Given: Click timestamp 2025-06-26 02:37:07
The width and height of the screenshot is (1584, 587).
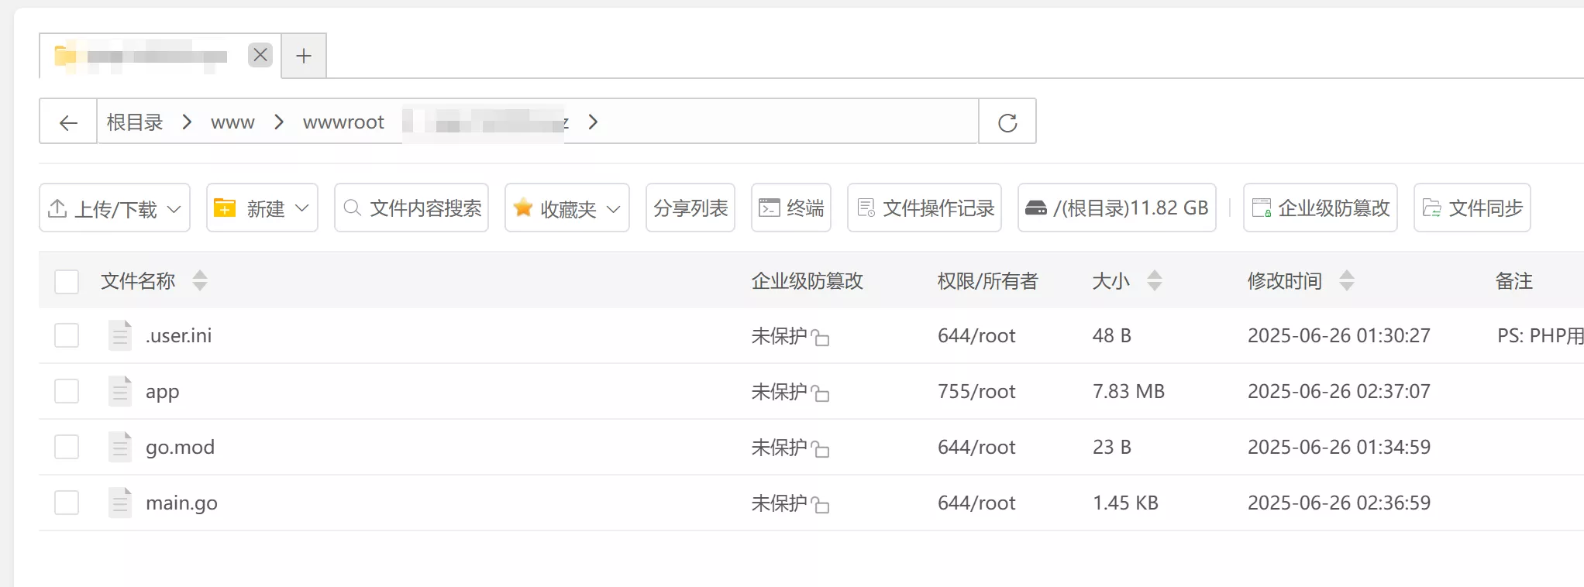Looking at the screenshot, I should point(1339,391).
